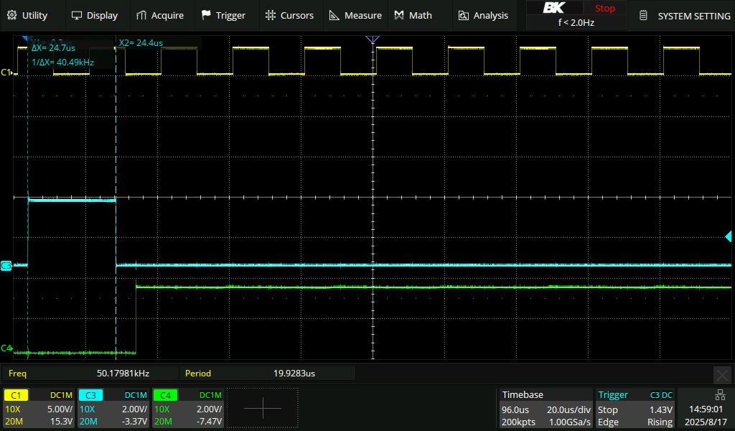Click the Trigger flag icon
735x431 pixels.
tap(206, 16)
